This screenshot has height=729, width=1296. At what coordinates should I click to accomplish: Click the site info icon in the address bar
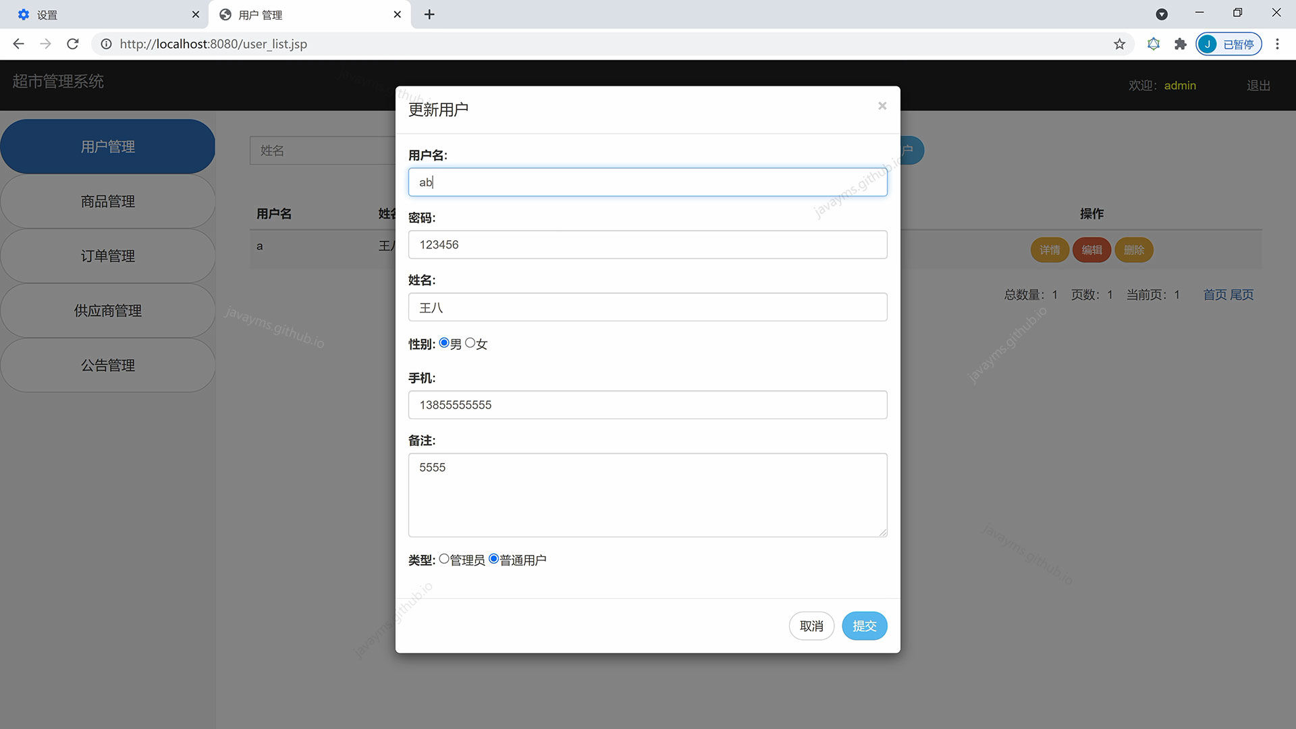[x=106, y=44]
